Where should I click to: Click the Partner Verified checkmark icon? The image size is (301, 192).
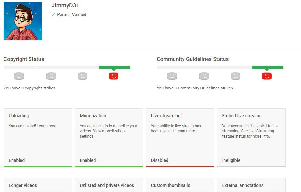point(53,14)
